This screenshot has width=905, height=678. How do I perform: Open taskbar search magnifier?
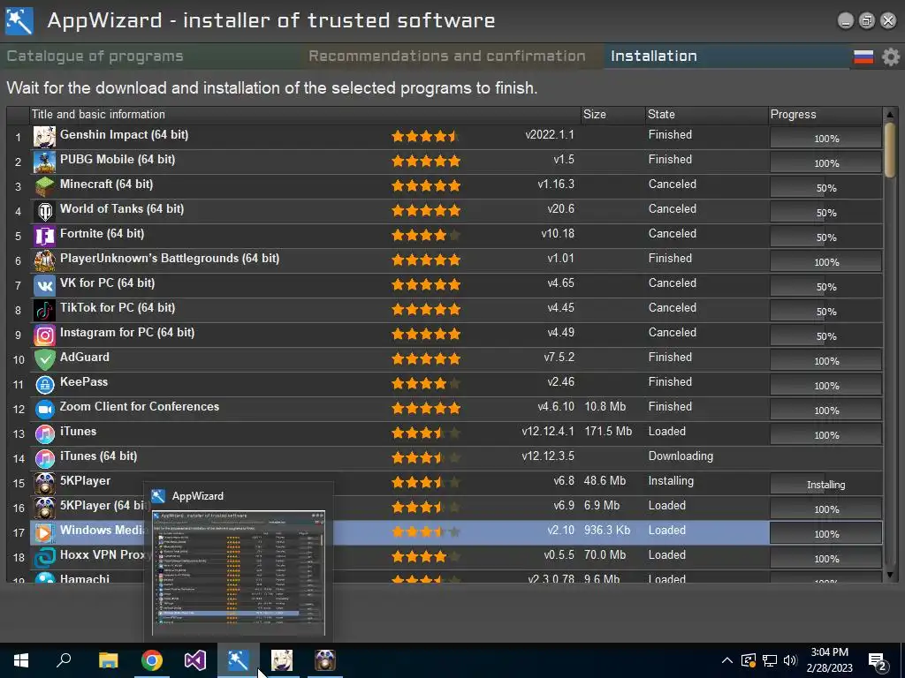64,660
